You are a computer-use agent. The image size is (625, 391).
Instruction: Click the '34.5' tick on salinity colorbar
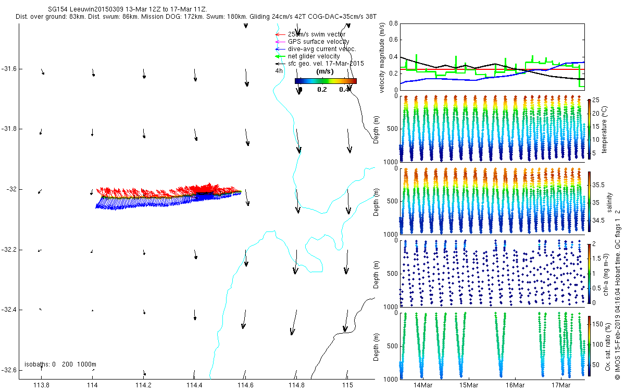[598, 221]
